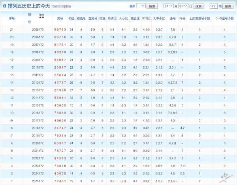
Task: Select issue number 2022172
Action: click(x=38, y=158)
